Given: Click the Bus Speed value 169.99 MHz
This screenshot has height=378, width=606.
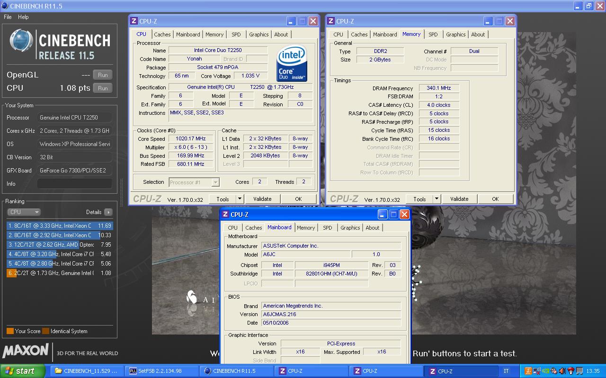Looking at the screenshot, I should (191, 156).
